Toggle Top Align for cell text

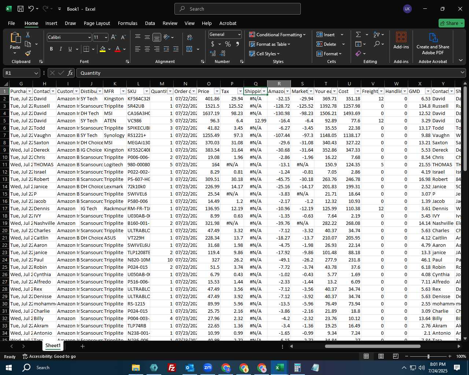tap(138, 37)
